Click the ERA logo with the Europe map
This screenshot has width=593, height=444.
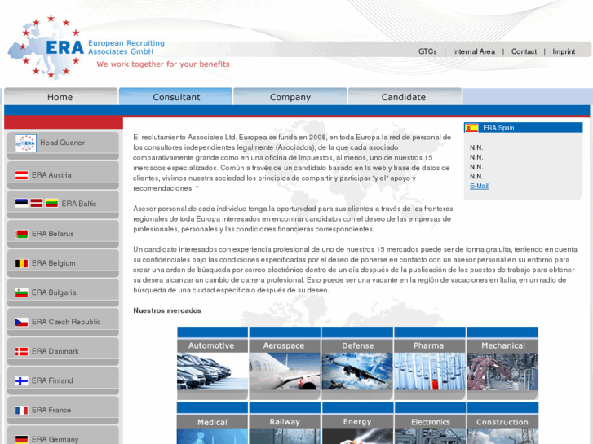(46, 47)
